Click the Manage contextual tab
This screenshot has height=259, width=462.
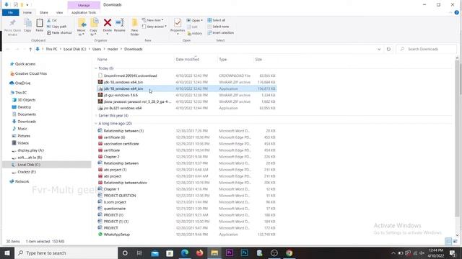pos(84,5)
